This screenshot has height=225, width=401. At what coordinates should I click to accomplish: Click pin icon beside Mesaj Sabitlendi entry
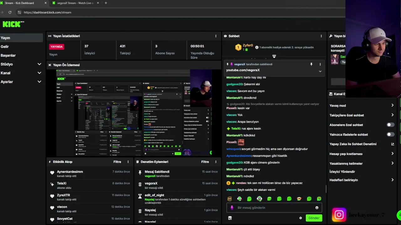click(x=140, y=172)
